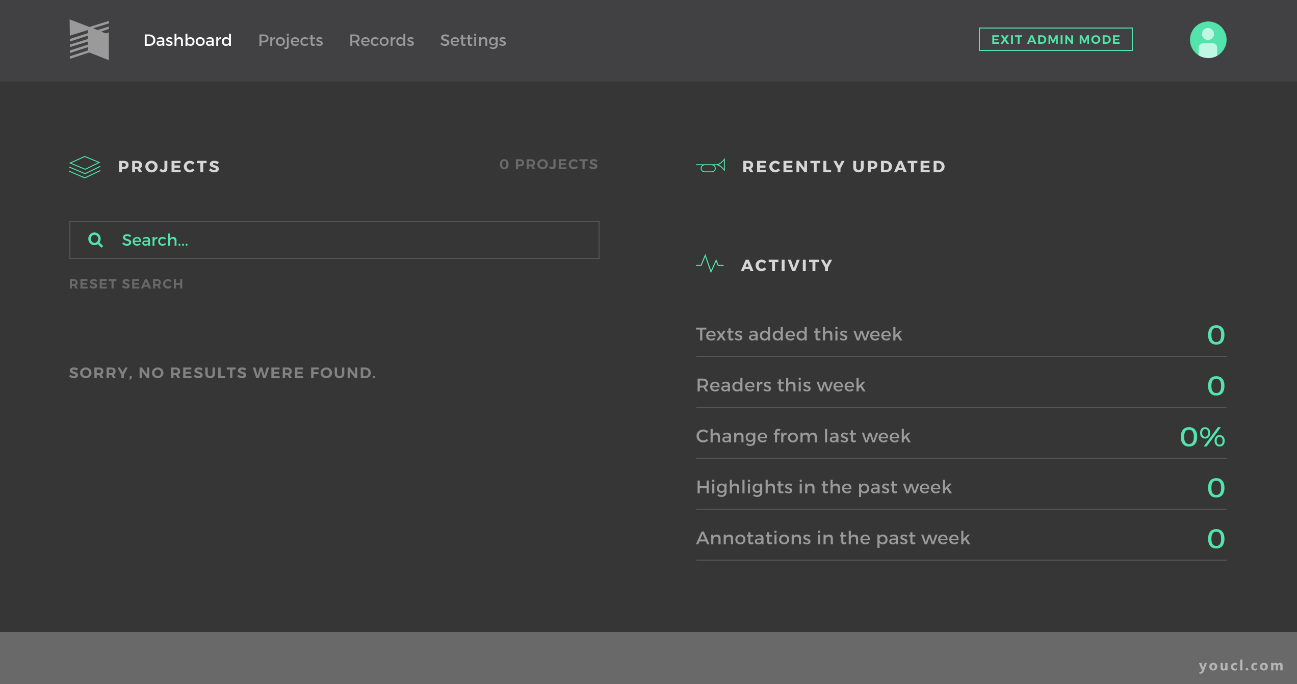Go to the Projects nav item

click(x=291, y=40)
